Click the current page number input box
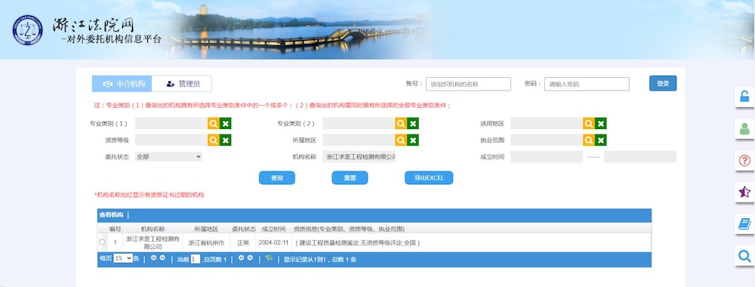 coord(195,259)
